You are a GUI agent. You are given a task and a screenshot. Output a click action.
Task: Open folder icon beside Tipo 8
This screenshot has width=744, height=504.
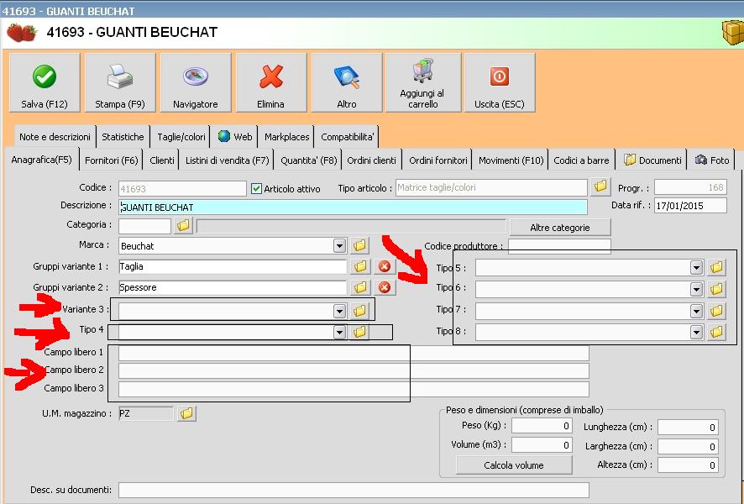click(716, 332)
